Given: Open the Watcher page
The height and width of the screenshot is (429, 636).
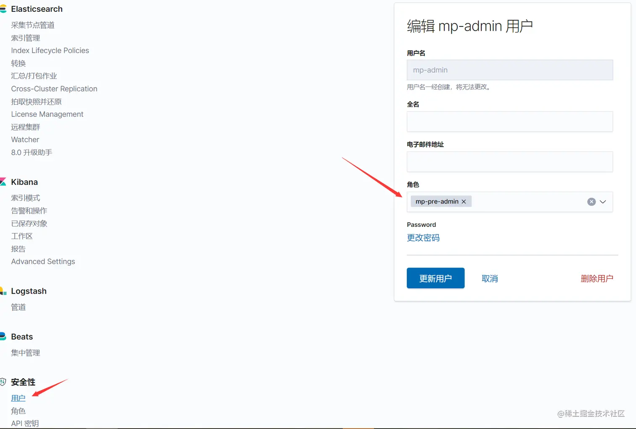Looking at the screenshot, I should (25, 139).
